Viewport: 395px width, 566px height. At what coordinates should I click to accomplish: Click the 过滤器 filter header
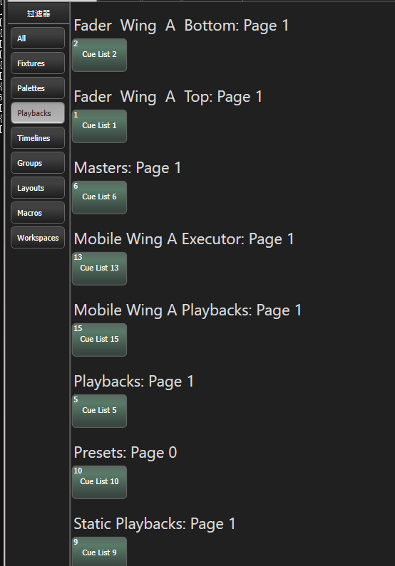39,14
